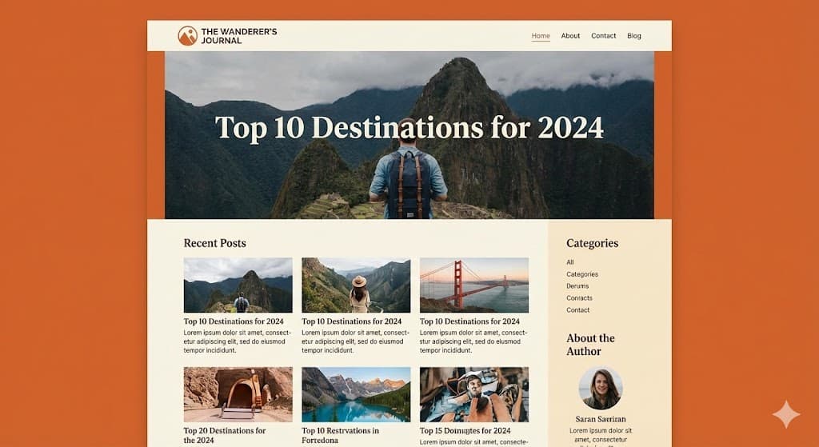Click the sparkle star icon in corner
Image resolution: width=819 pixels, height=447 pixels.
786,415
